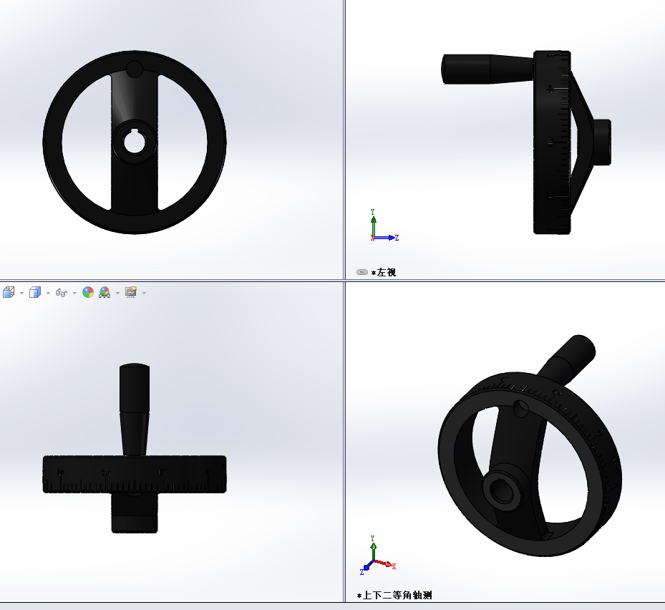Click the Hide/Show Items glasses icon
665x610 pixels.
pyautogui.click(x=62, y=293)
